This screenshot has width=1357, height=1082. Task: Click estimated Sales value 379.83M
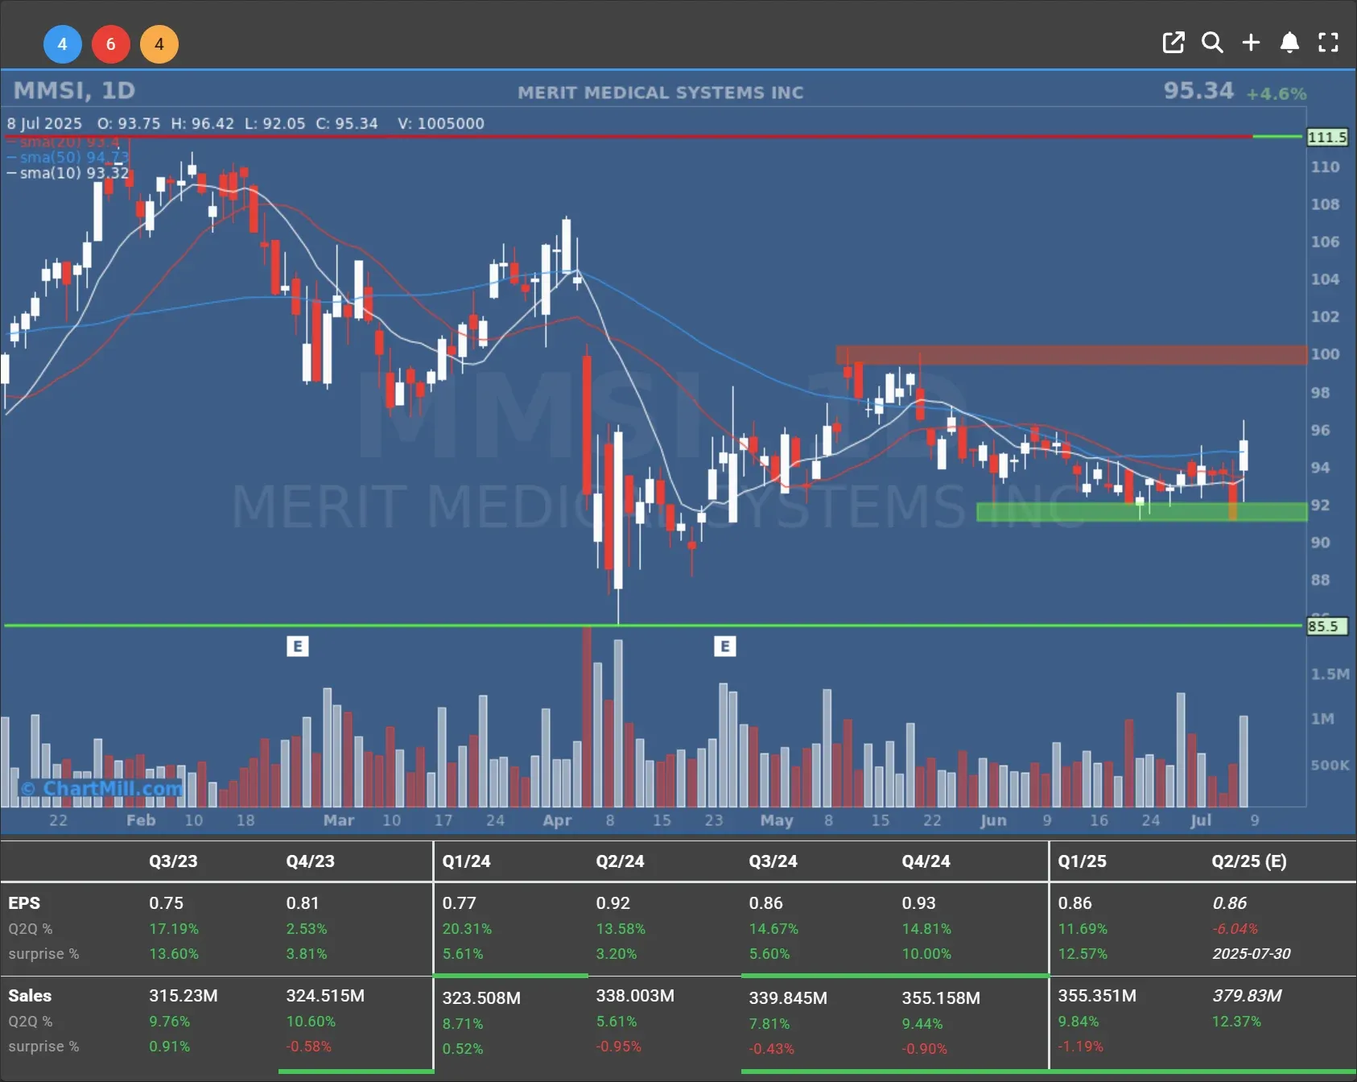1247,995
